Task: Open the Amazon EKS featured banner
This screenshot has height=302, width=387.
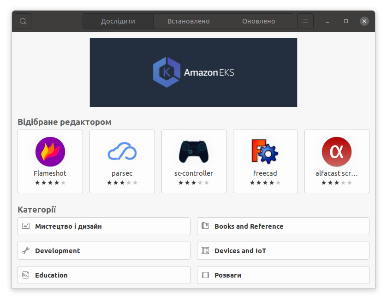Action: point(193,72)
